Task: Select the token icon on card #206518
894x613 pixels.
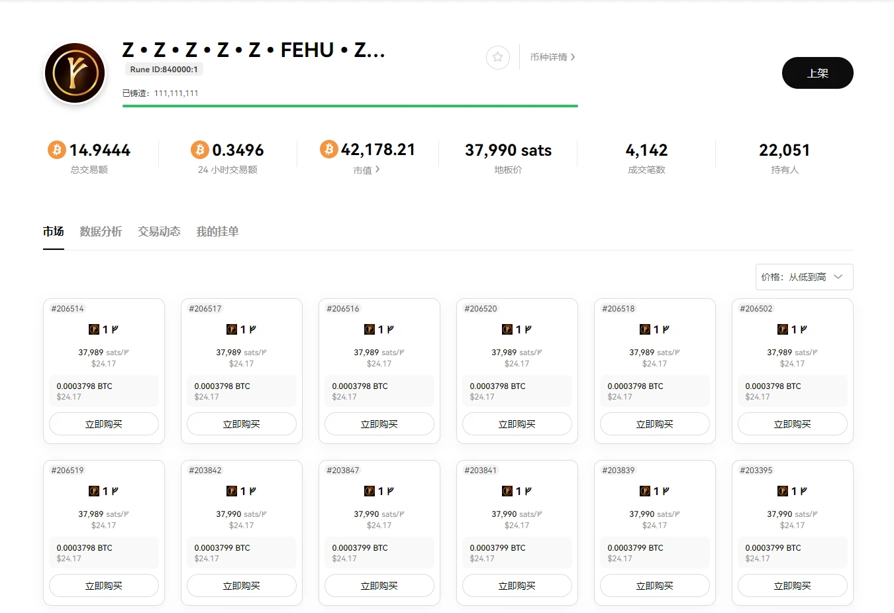Action: pos(644,329)
